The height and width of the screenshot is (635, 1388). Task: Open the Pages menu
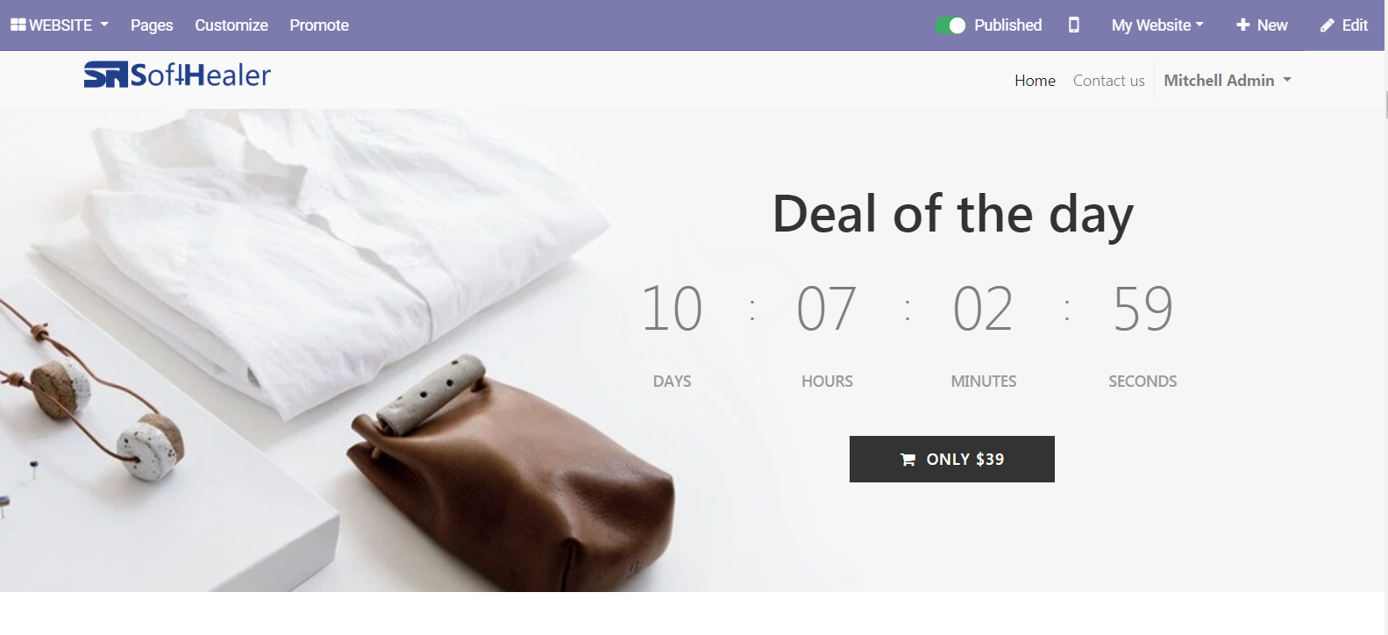(152, 25)
